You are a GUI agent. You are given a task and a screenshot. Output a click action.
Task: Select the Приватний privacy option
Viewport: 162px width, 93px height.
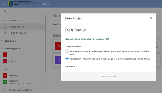tap(67, 59)
